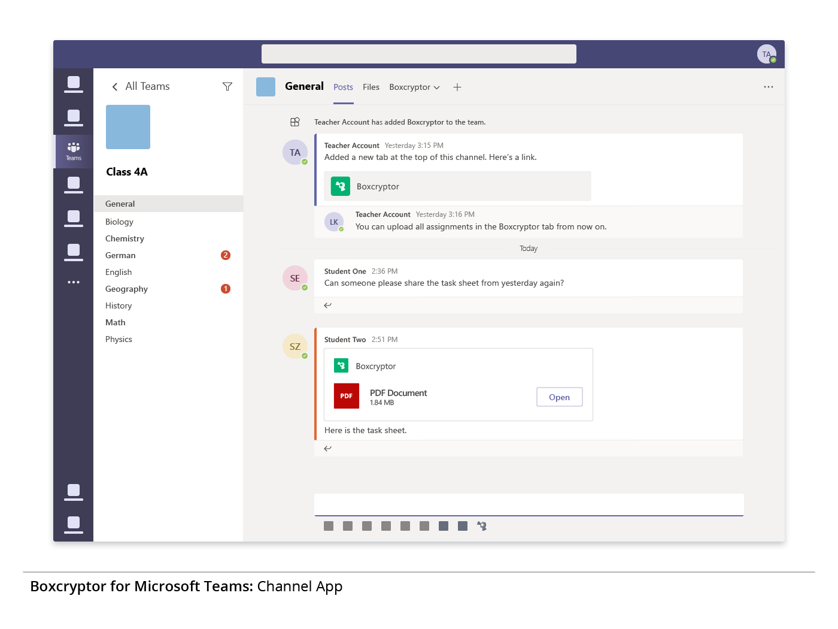Click the 'Here is the task sheet.' message text
Viewport: 838px width, 629px height.
[366, 431]
